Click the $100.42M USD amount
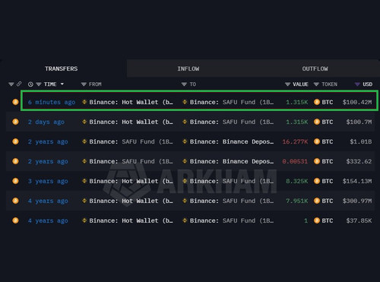The width and height of the screenshot is (380, 282). pyautogui.click(x=357, y=102)
